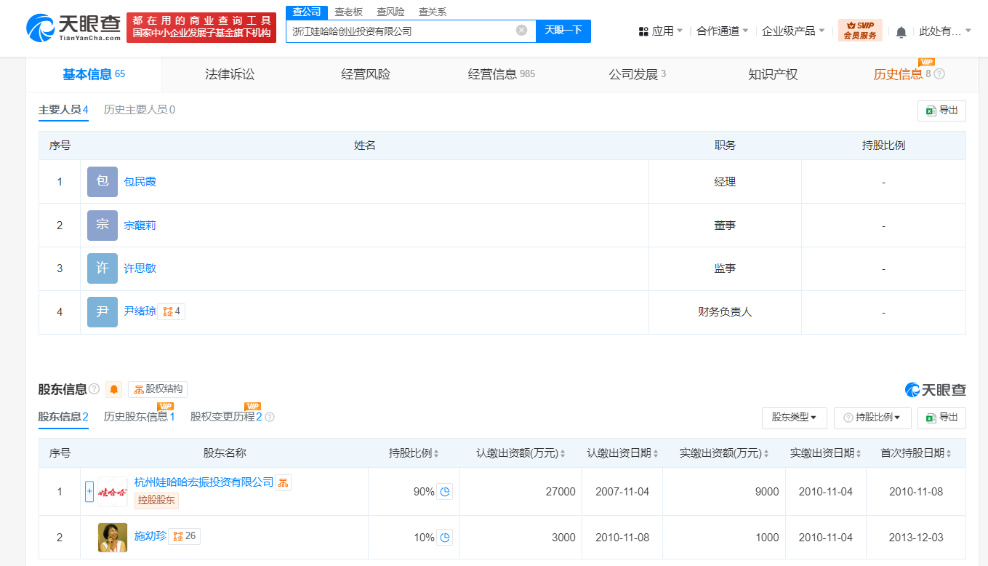This screenshot has width=988, height=566.
Task: Export the shareholder table with 导出
Action: (941, 418)
